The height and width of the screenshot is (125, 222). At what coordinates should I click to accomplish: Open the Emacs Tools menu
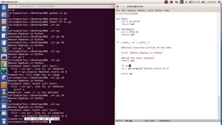[150, 10]
